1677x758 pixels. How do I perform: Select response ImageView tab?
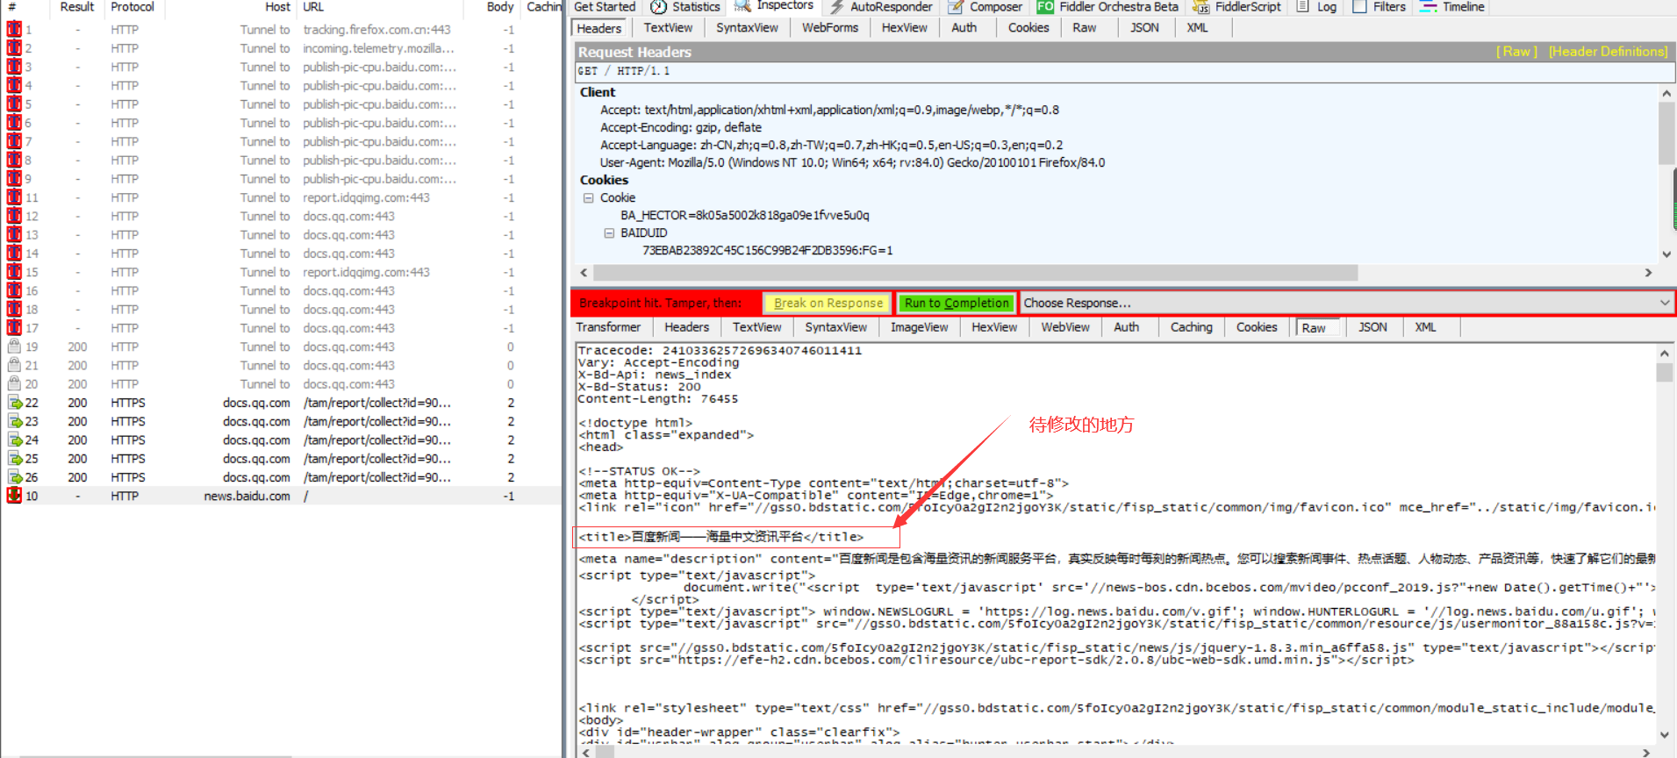[919, 327]
